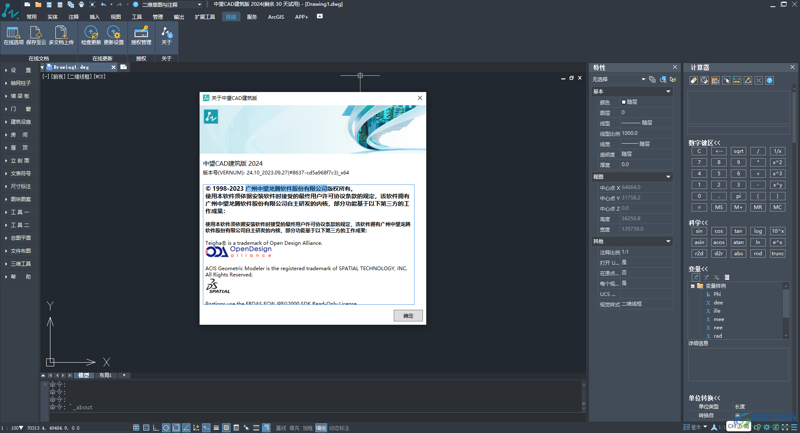Open the 注释 ribbon tab
Image resolution: width=800 pixels, height=433 pixels.
(74, 17)
